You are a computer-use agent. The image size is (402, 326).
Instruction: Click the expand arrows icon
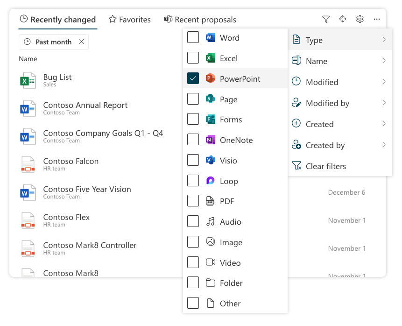(343, 19)
